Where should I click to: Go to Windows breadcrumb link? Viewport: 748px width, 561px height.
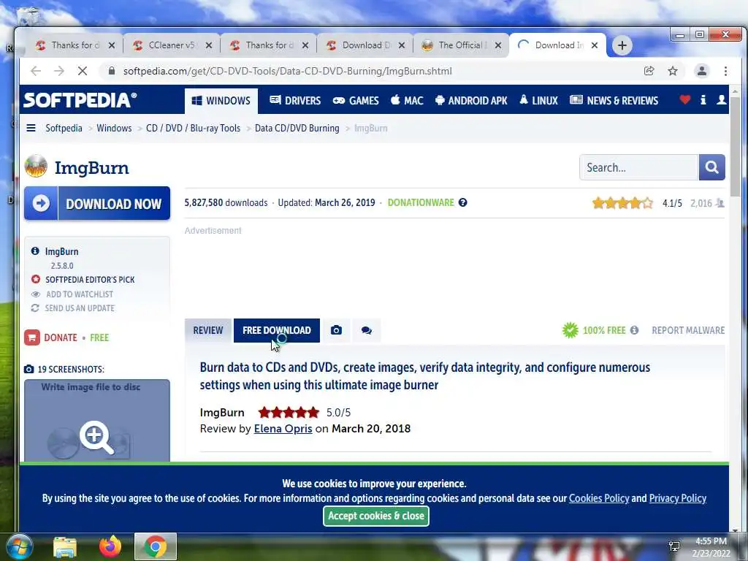pyautogui.click(x=114, y=128)
